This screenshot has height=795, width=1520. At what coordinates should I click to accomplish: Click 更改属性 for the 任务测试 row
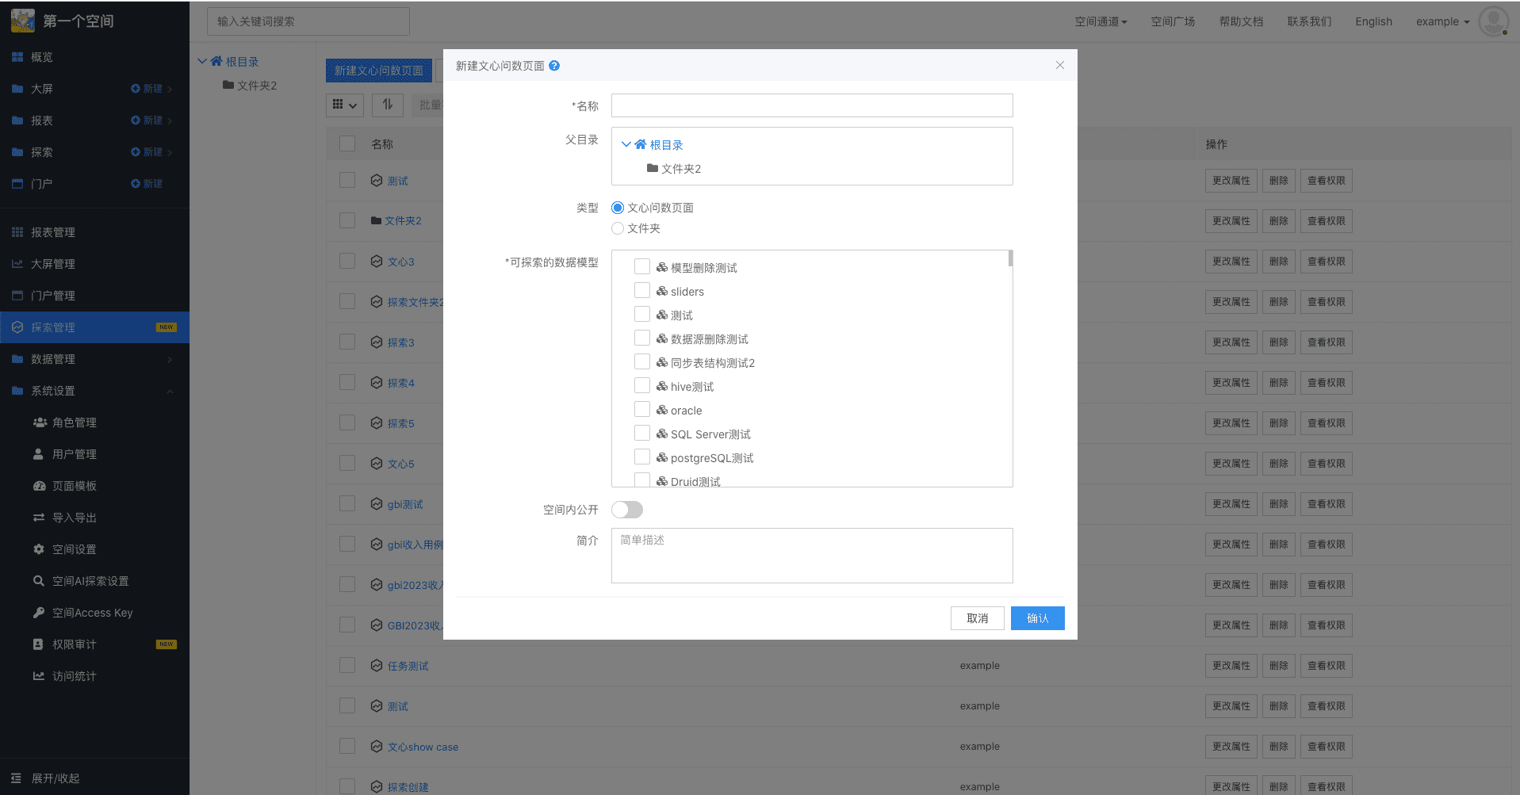pyautogui.click(x=1231, y=666)
